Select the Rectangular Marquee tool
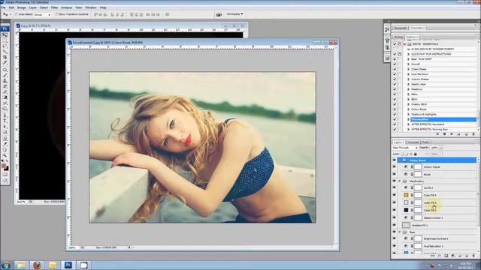This screenshot has width=481, height=270. [x=5, y=40]
